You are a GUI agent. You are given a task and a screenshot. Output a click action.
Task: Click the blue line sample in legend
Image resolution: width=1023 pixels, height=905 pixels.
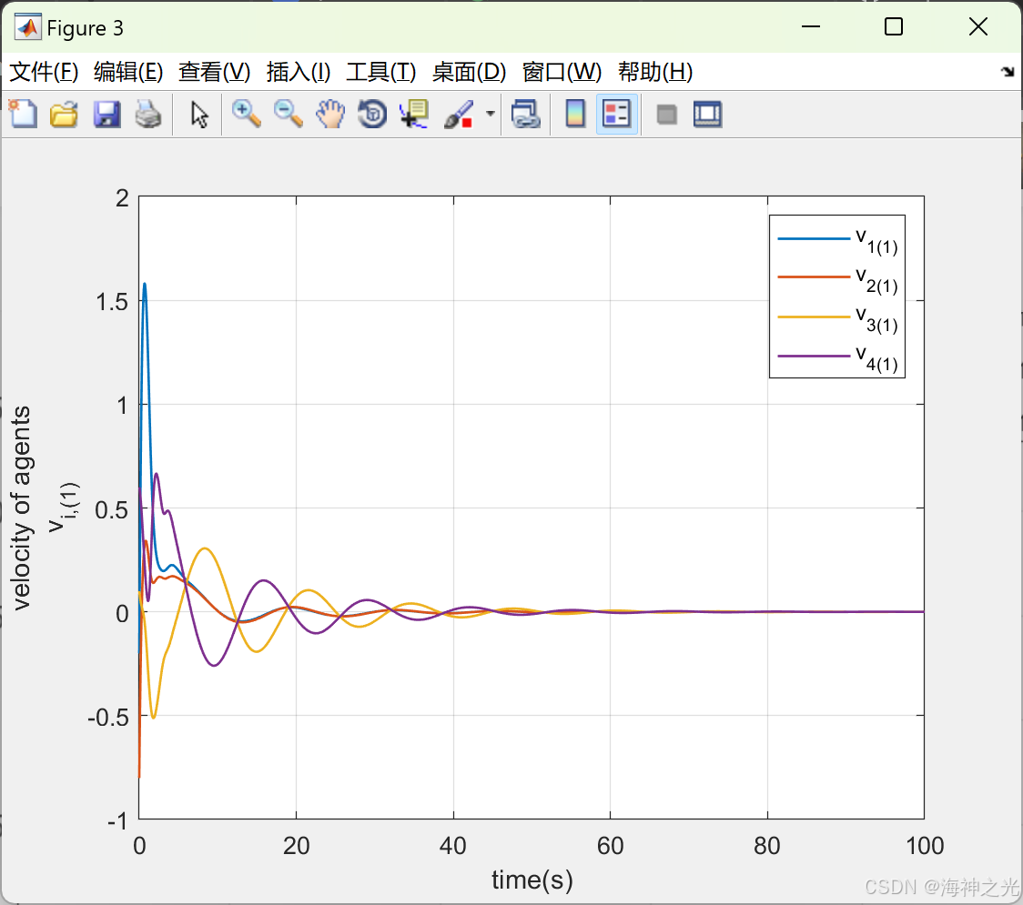coord(814,238)
